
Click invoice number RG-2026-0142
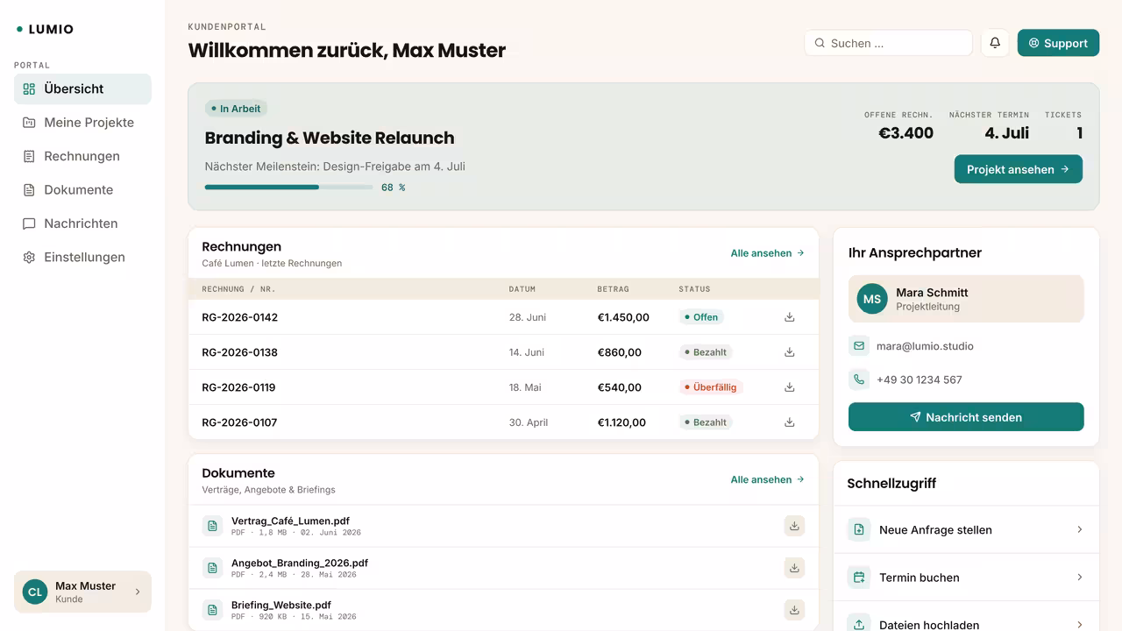(x=239, y=317)
